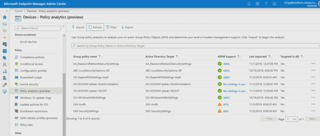Click the Home breadcrumb link
The width and height of the screenshot is (320, 136).
18,11
